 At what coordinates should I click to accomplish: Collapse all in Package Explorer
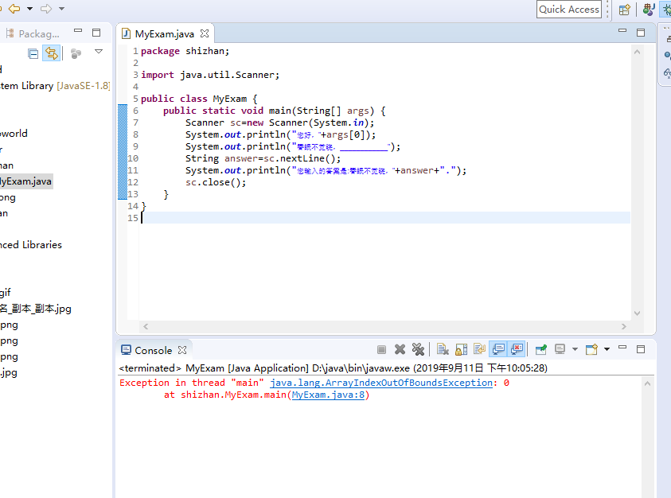point(33,53)
